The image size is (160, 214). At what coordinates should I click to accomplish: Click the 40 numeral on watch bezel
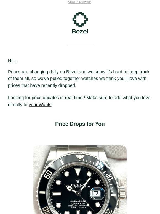pos(46,210)
